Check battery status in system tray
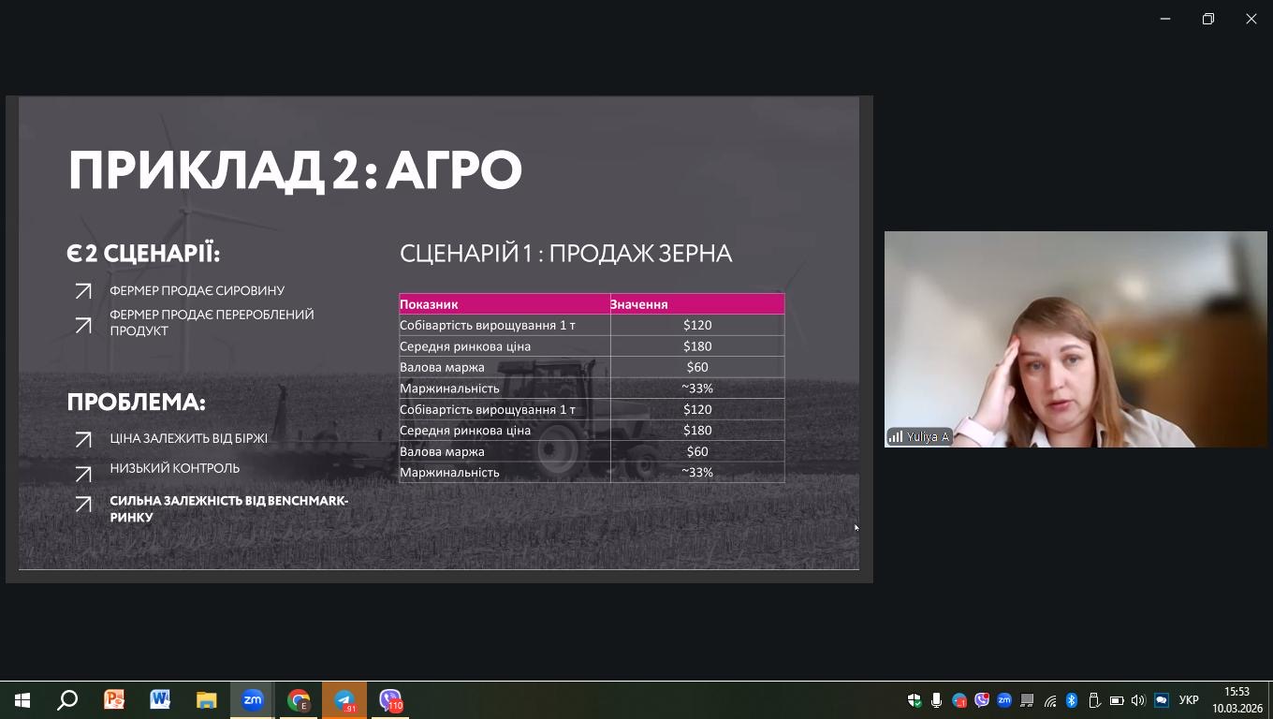Screen dimensions: 1273x719 [x=1117, y=700]
